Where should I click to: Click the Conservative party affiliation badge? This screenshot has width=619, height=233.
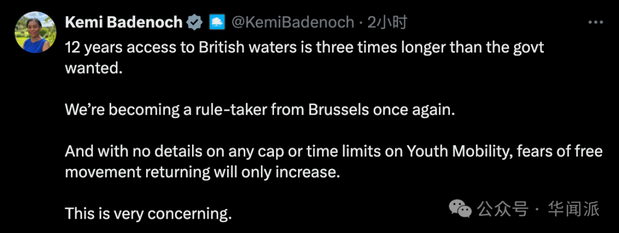(216, 22)
